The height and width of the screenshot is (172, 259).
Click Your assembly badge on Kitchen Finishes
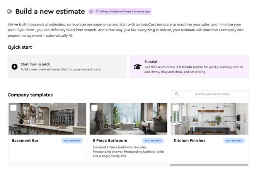pos(234,141)
